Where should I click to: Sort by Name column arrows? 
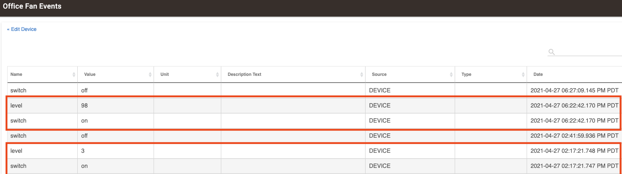pyautogui.click(x=74, y=74)
